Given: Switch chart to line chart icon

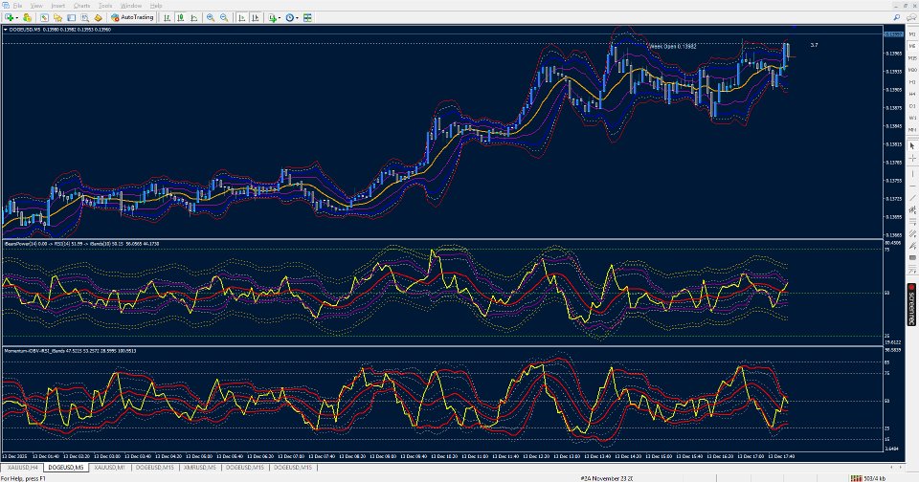Looking at the screenshot, I should coord(194,17).
